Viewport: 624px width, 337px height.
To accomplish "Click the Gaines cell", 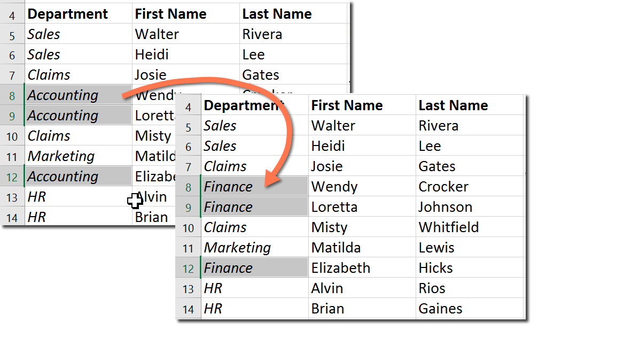I will [441, 309].
